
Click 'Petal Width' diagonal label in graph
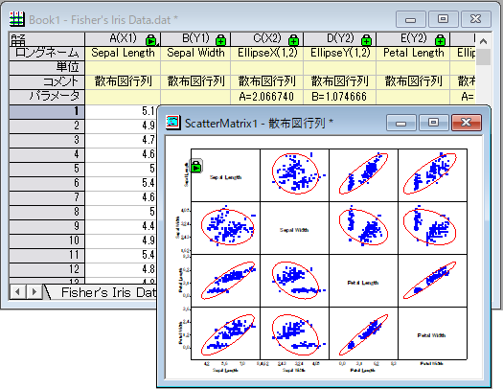click(x=431, y=335)
